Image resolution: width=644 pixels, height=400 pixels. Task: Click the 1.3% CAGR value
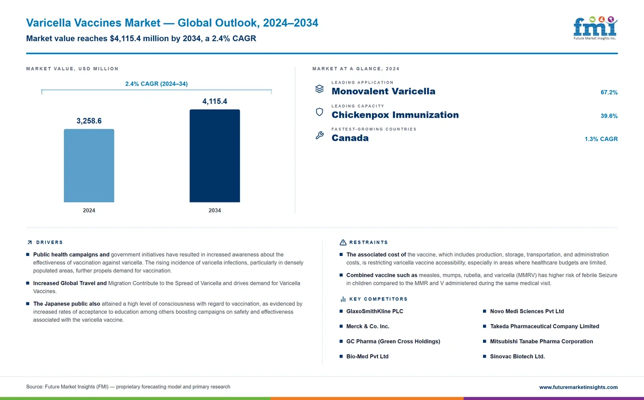point(601,139)
